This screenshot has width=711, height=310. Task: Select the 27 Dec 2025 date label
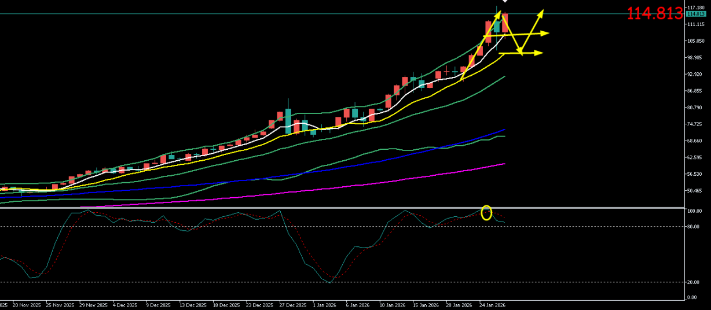(x=291, y=305)
